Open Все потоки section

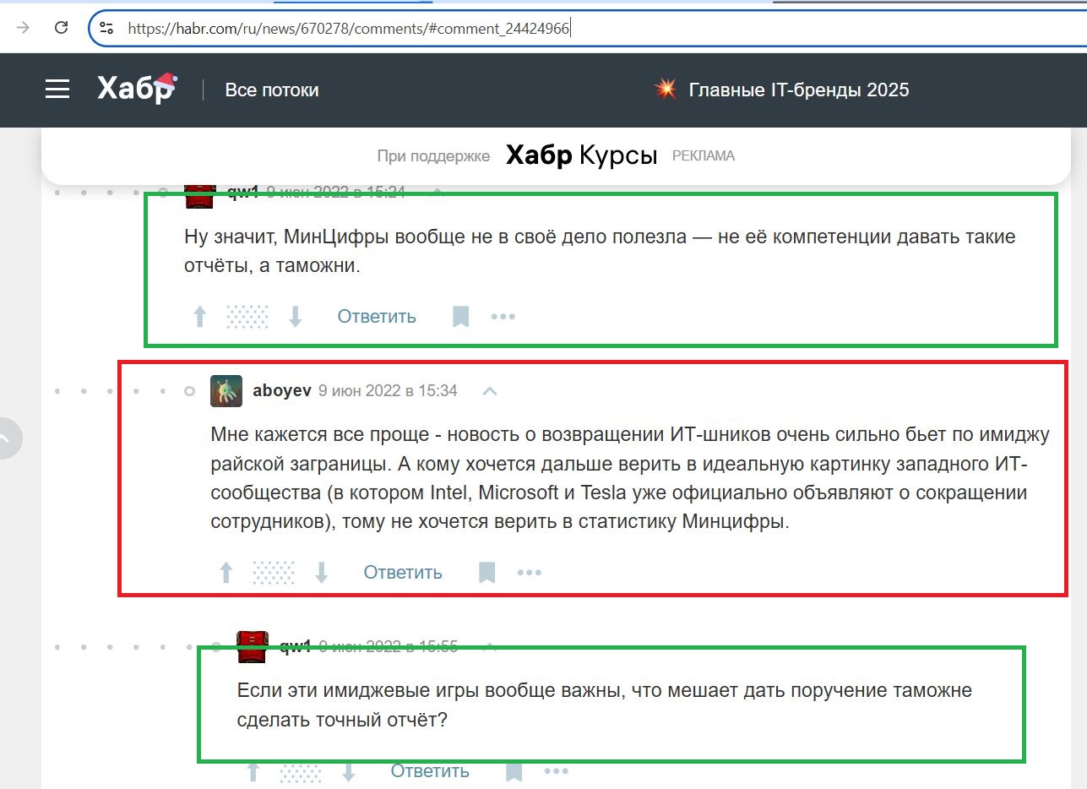(x=272, y=90)
